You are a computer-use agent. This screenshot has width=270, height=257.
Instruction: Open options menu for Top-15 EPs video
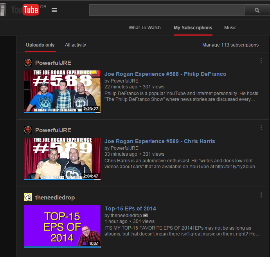pyautogui.click(x=261, y=195)
